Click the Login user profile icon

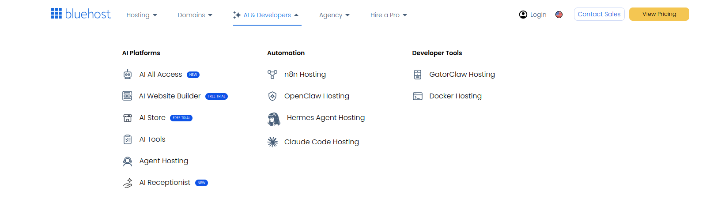click(x=523, y=15)
